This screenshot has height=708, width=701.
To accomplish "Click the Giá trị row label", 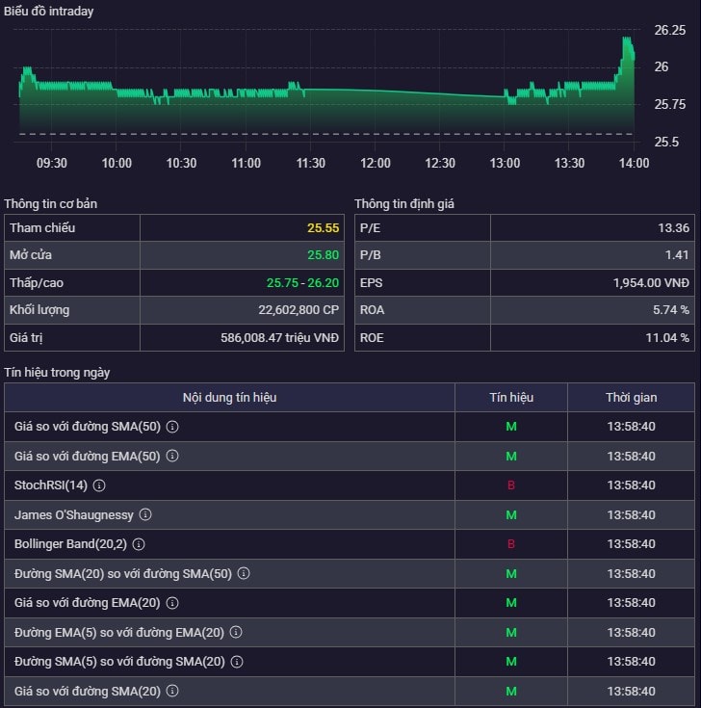I will click(26, 338).
